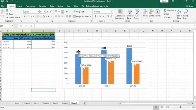
Task: Click Decrease Indent icon
Action: click(67, 16)
